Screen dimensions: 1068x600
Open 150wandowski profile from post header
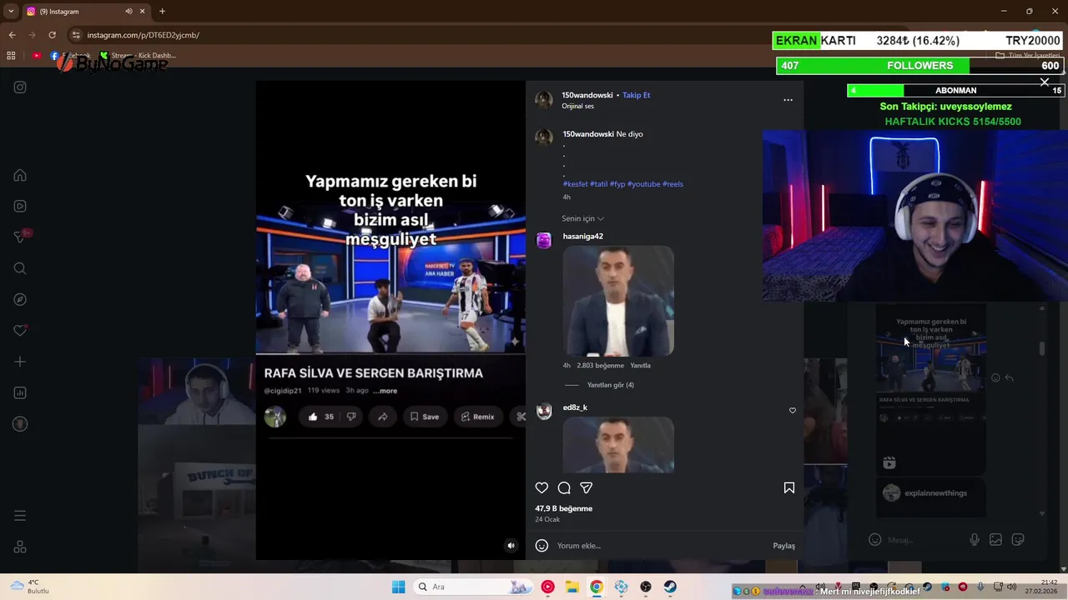click(587, 95)
